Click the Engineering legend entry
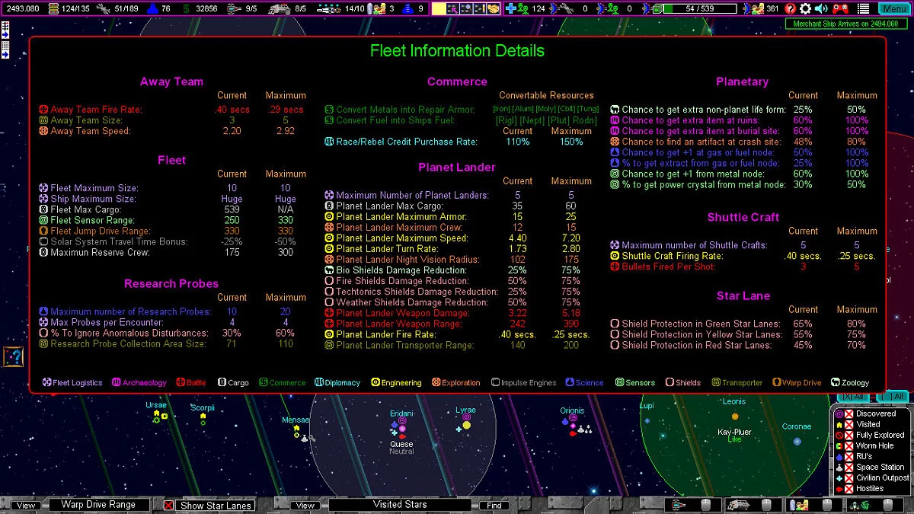The image size is (914, 514). click(396, 383)
